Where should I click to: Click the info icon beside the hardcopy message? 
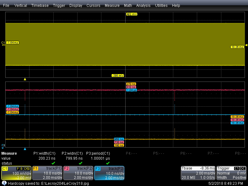[x=4, y=183]
